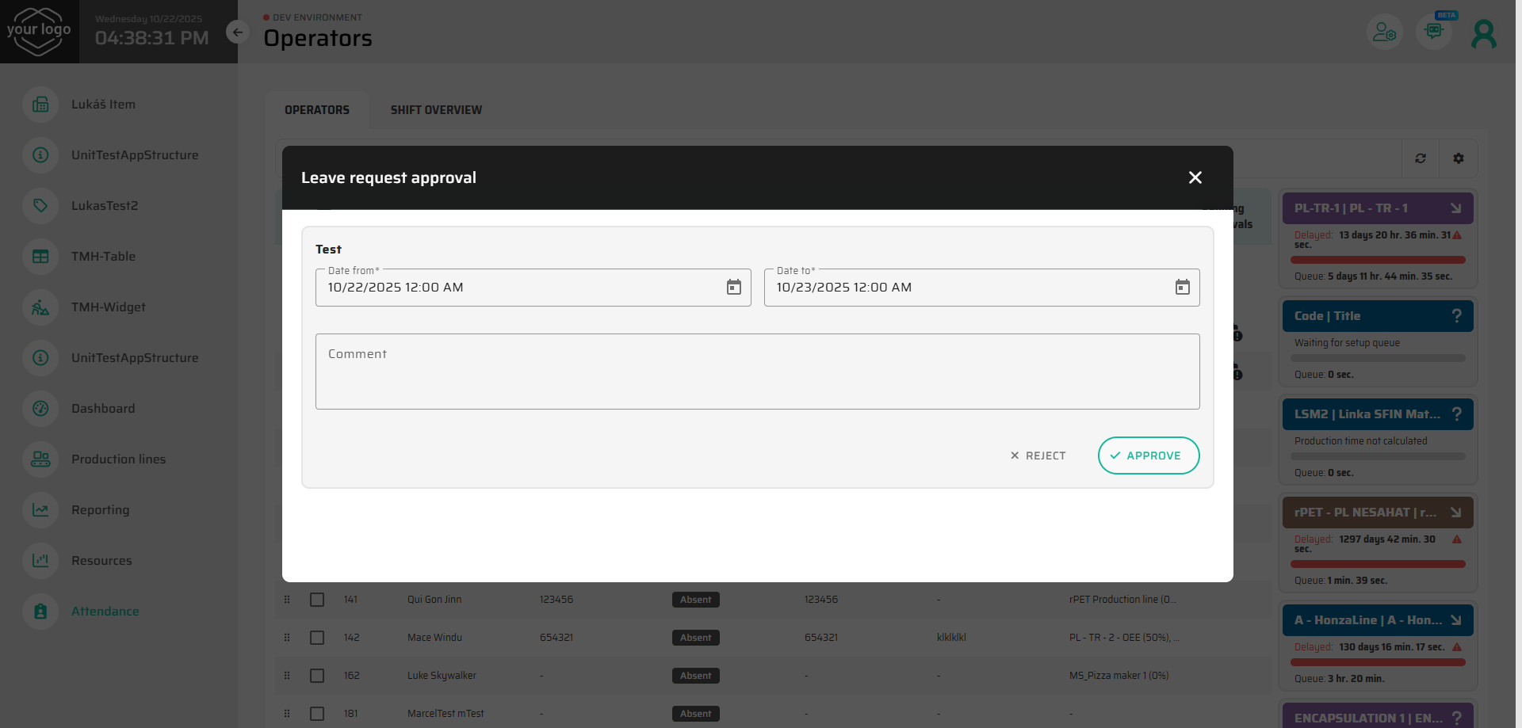
Task: Expand the A - HonzaLine card
Action: tap(1455, 620)
